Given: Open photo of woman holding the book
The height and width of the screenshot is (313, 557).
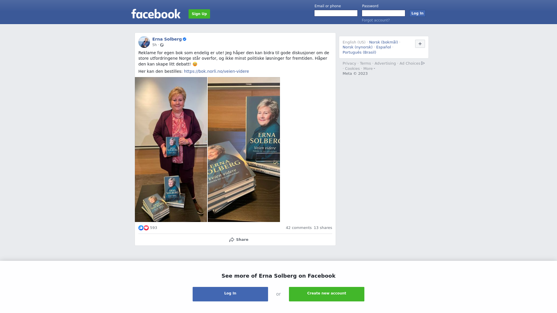Looking at the screenshot, I should point(171,150).
